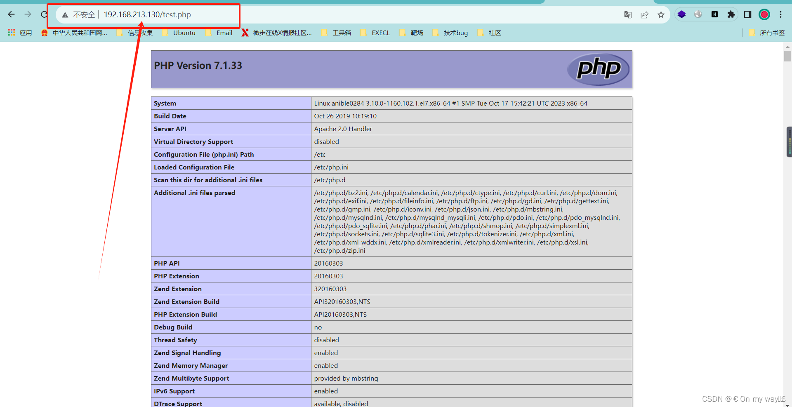Open the HackBar H extension
Screen dimensions: 792x407
point(714,14)
